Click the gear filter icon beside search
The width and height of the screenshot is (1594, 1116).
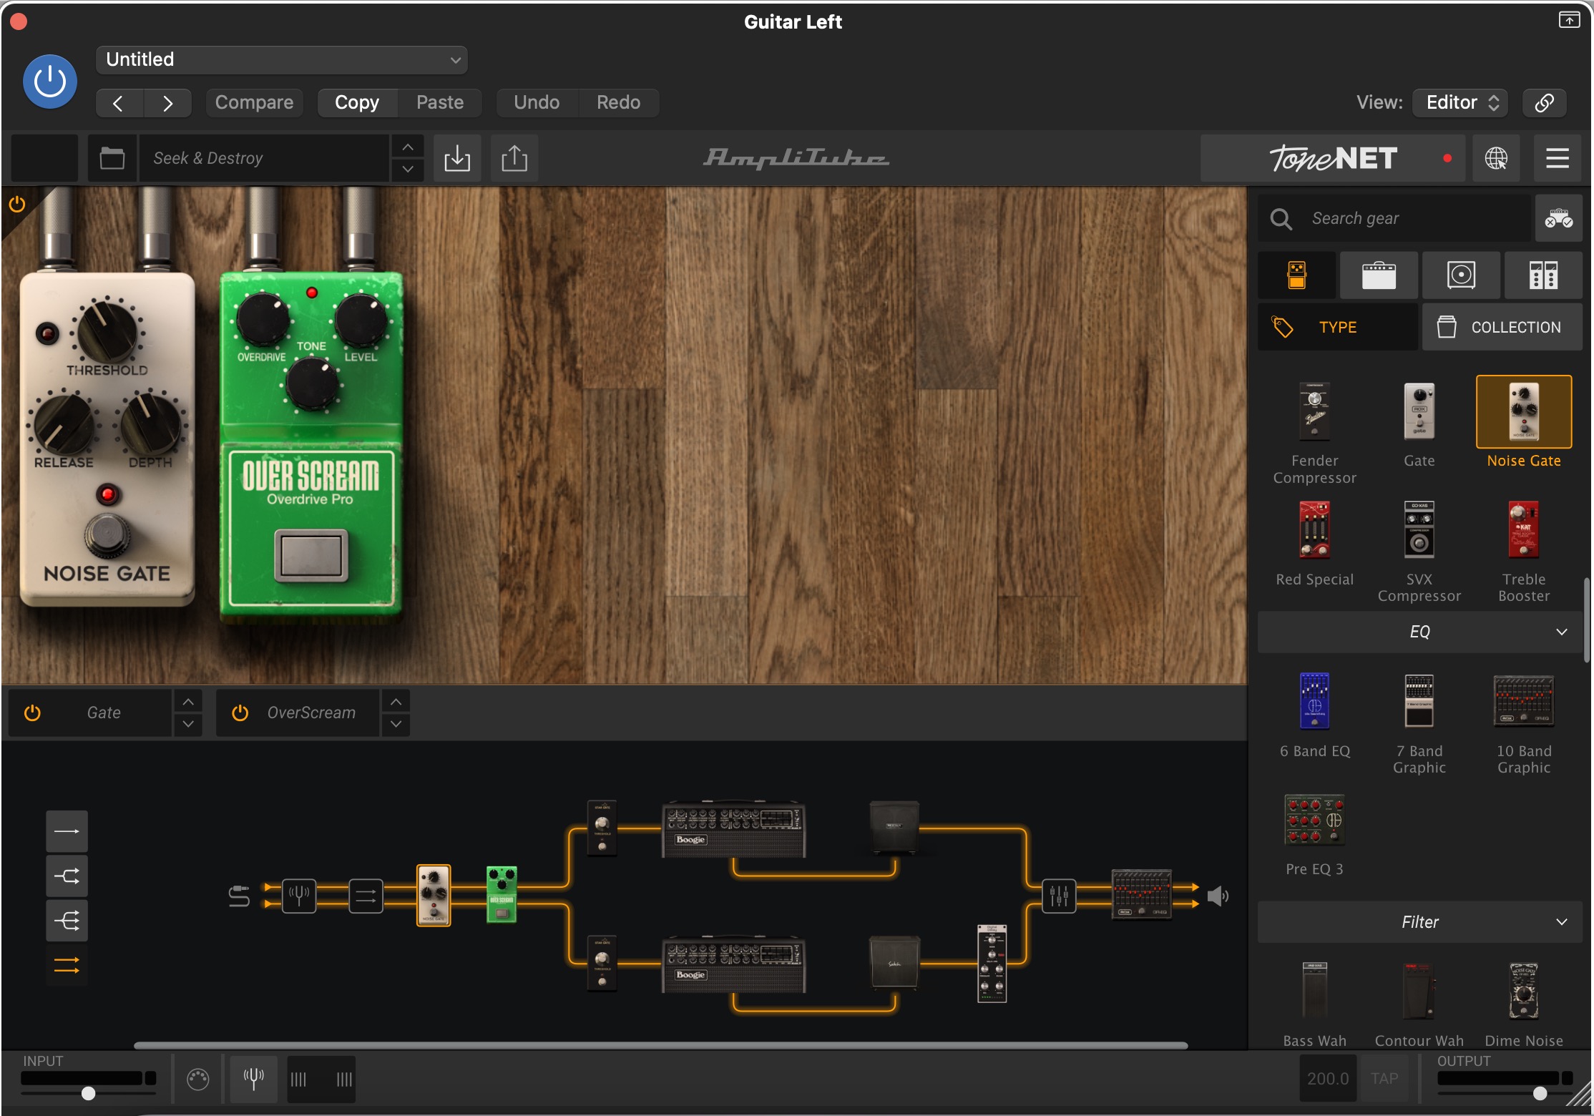[x=1558, y=218]
